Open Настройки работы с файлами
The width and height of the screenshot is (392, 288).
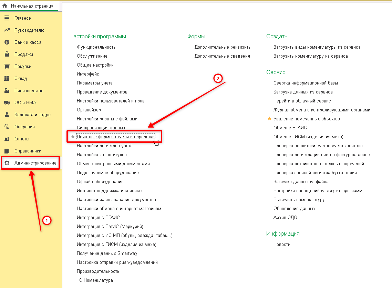click(x=107, y=119)
